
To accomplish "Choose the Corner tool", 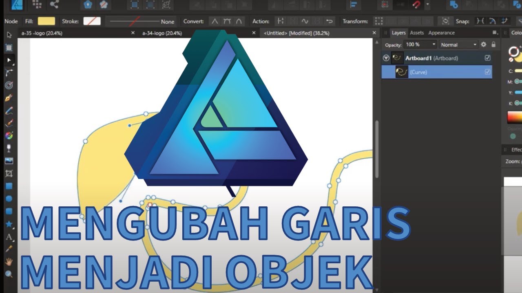I will point(9,73).
